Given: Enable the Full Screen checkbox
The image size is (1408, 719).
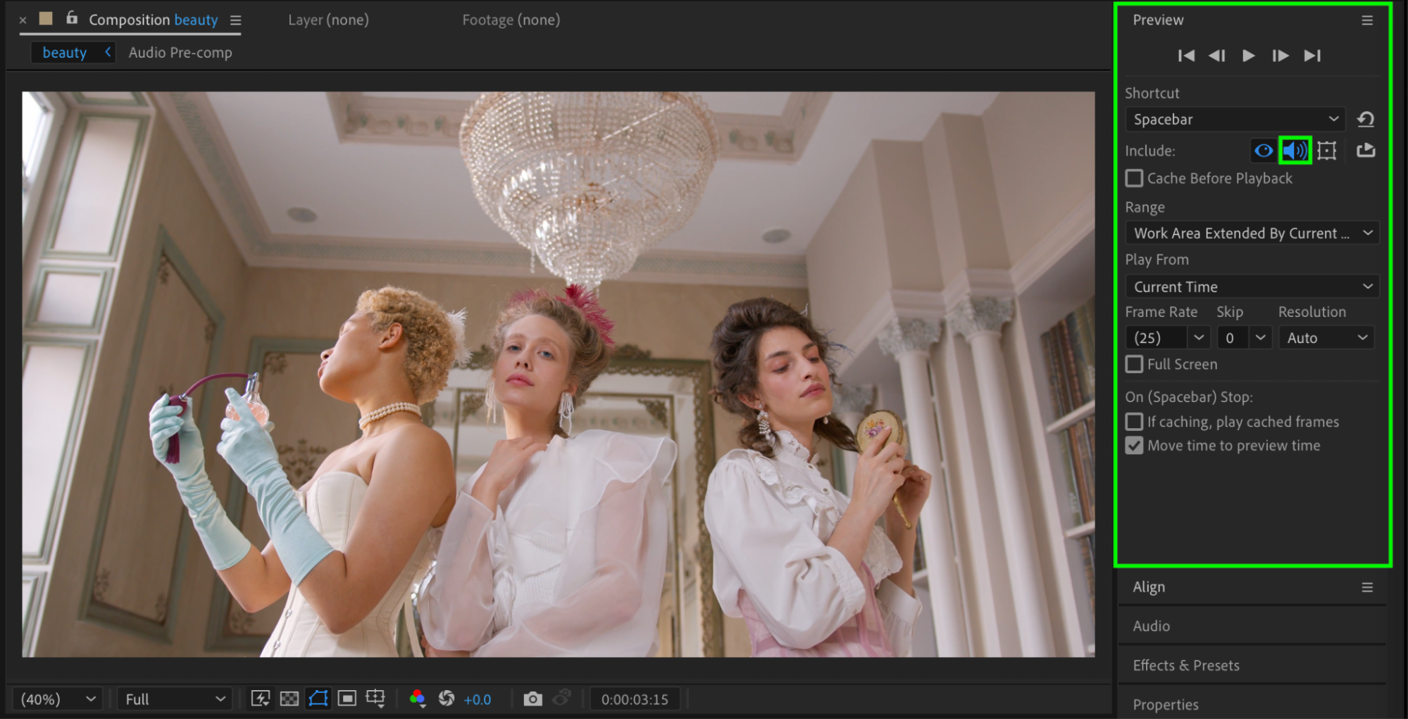Looking at the screenshot, I should click(1134, 365).
